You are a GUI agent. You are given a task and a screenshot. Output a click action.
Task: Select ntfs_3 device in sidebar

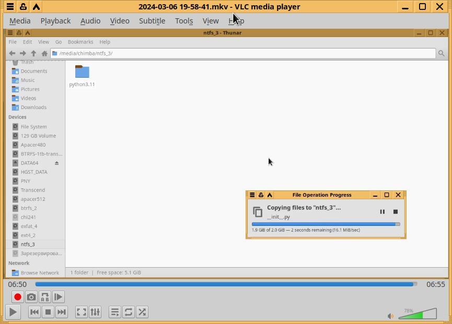coord(28,244)
